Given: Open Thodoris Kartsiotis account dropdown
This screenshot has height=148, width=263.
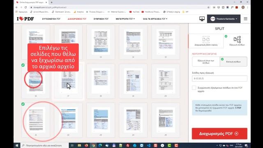Looking at the screenshot, I should (224, 19).
